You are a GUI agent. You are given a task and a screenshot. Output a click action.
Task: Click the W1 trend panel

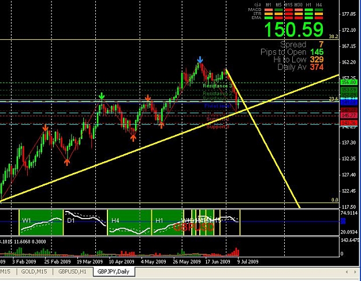tap(41, 223)
